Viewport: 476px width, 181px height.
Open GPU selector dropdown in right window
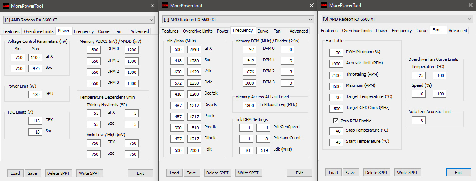coord(397,19)
